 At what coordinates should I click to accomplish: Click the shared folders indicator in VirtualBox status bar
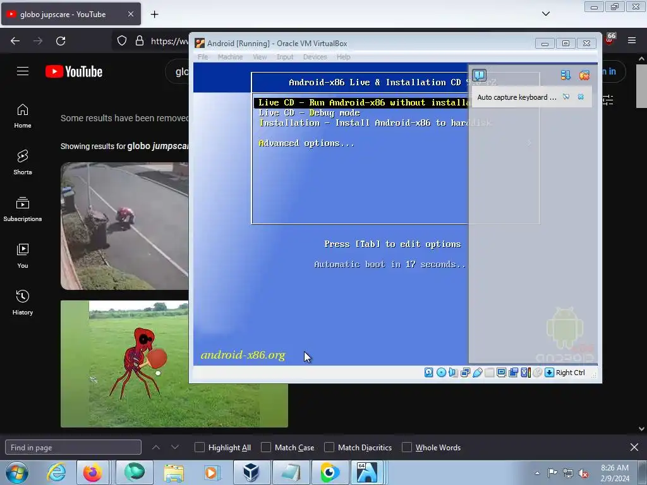pyautogui.click(x=490, y=373)
